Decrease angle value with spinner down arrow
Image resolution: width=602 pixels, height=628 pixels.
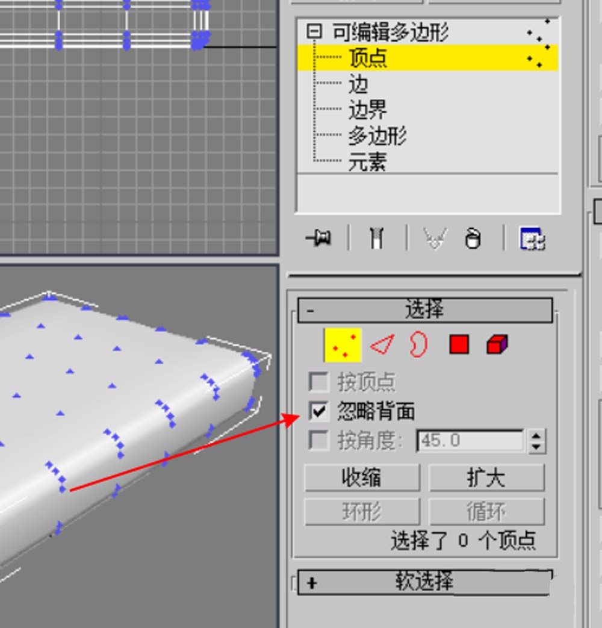click(537, 447)
